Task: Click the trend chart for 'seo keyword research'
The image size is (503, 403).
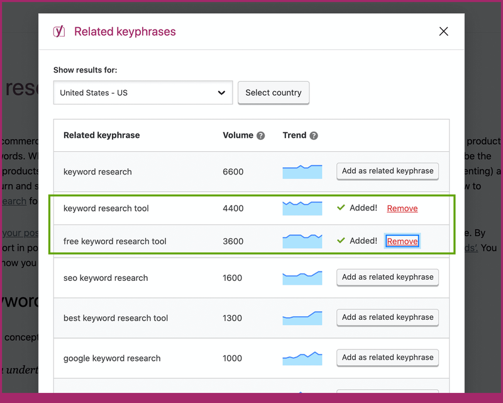Action: tap(302, 278)
